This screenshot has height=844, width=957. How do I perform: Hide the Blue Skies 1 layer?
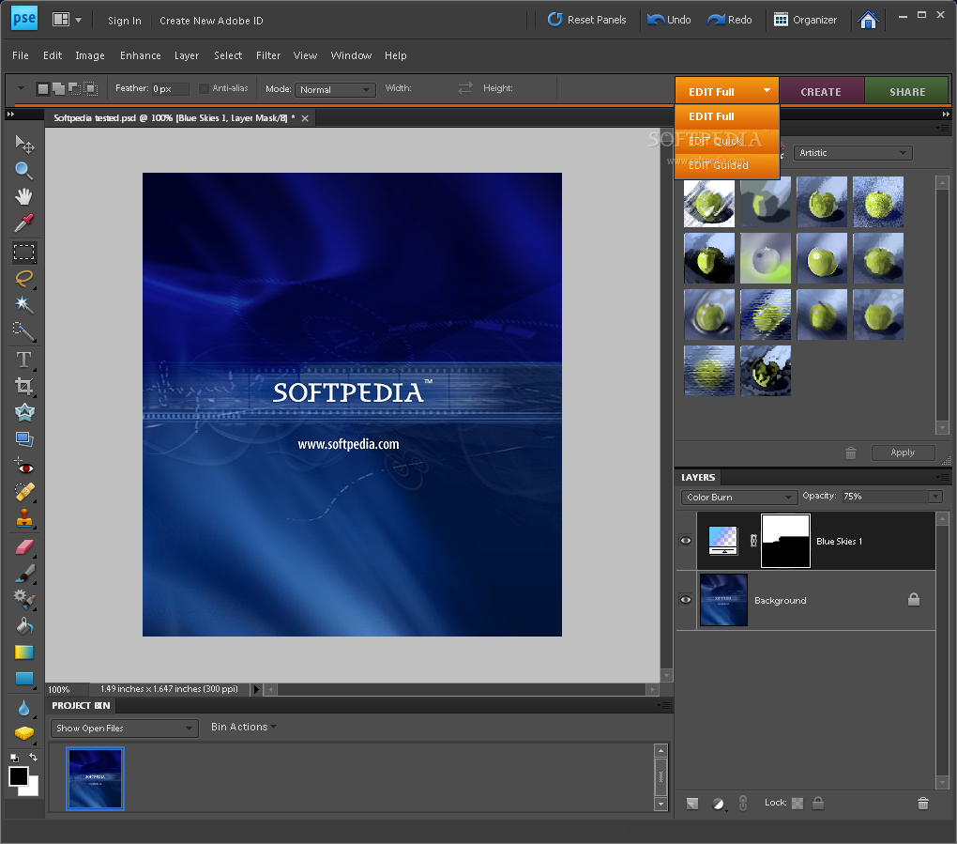click(686, 541)
